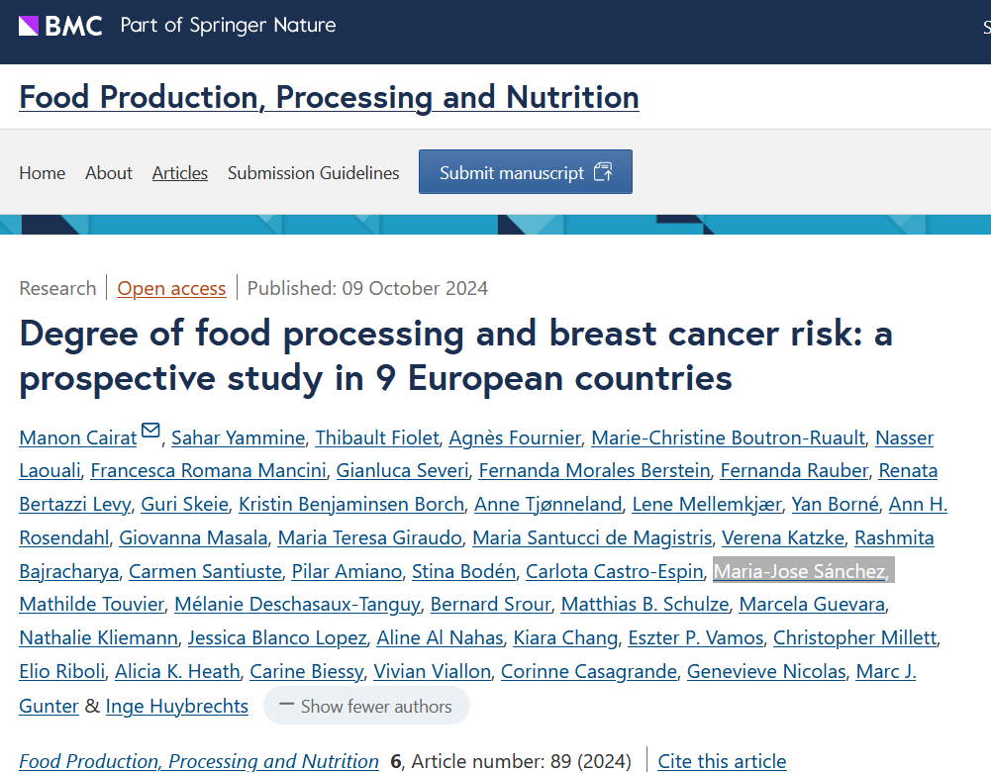Select author Sahar Yammine
991x774 pixels.
click(x=238, y=437)
